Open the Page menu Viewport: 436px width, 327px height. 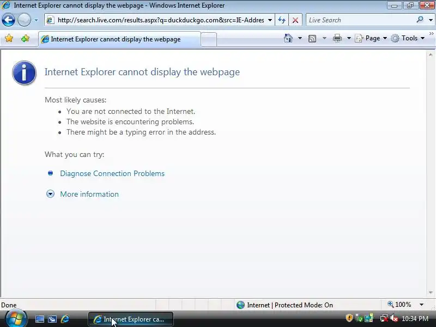(x=371, y=38)
